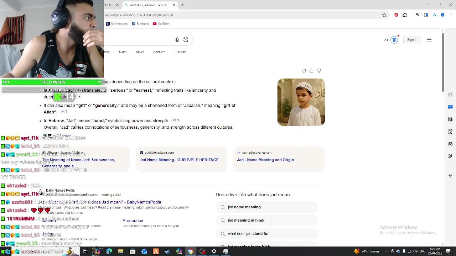Open the sidebar search icon

tap(450, 95)
